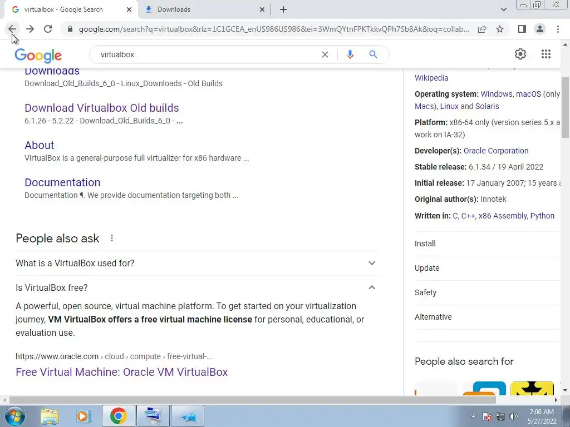The width and height of the screenshot is (570, 427).
Task: Open Action Center flag in tray
Action: click(487, 416)
